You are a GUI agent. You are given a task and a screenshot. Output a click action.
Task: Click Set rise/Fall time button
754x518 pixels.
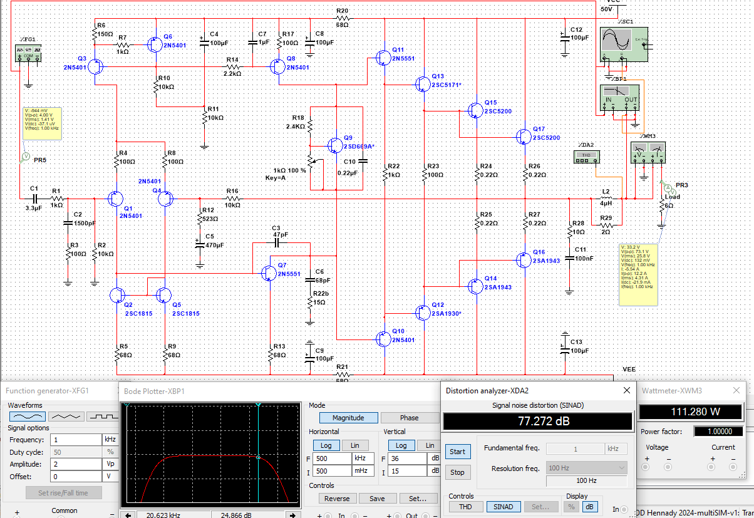click(63, 493)
